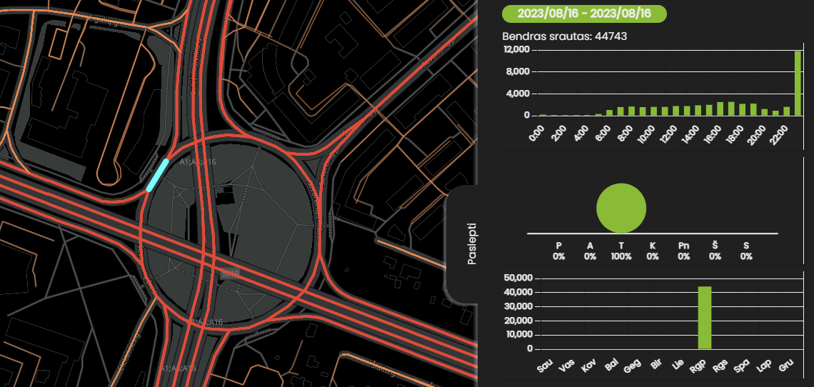Image resolution: width=814 pixels, height=387 pixels.
Task: Click the Kov month label
Action: (x=590, y=366)
